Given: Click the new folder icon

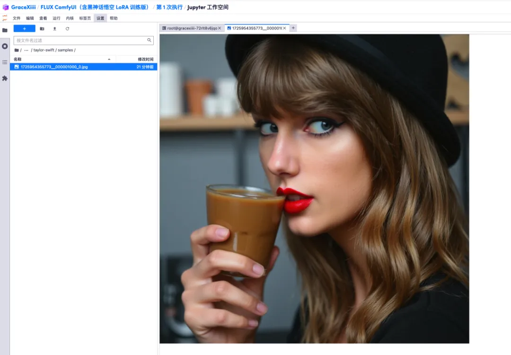Looking at the screenshot, I should (x=42, y=29).
